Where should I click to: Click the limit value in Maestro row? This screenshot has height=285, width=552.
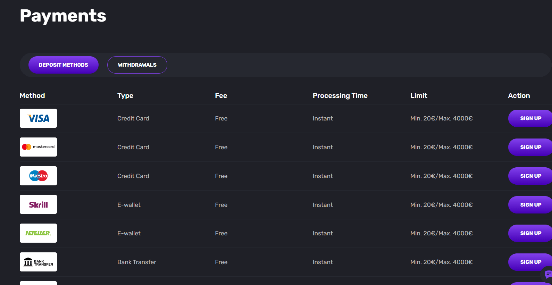pos(441,176)
